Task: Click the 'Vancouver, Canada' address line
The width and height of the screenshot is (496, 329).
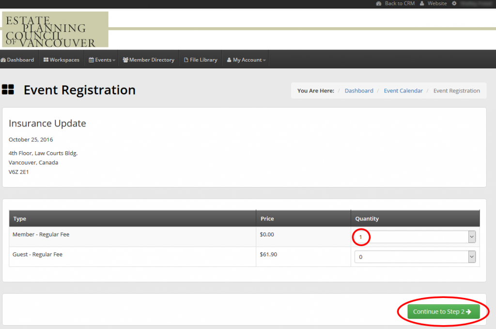Action: click(33, 163)
